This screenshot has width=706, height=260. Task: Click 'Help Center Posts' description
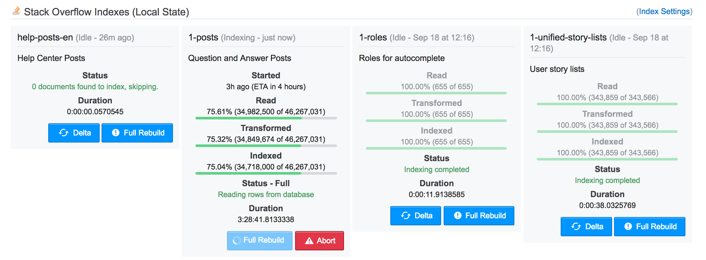click(x=51, y=58)
